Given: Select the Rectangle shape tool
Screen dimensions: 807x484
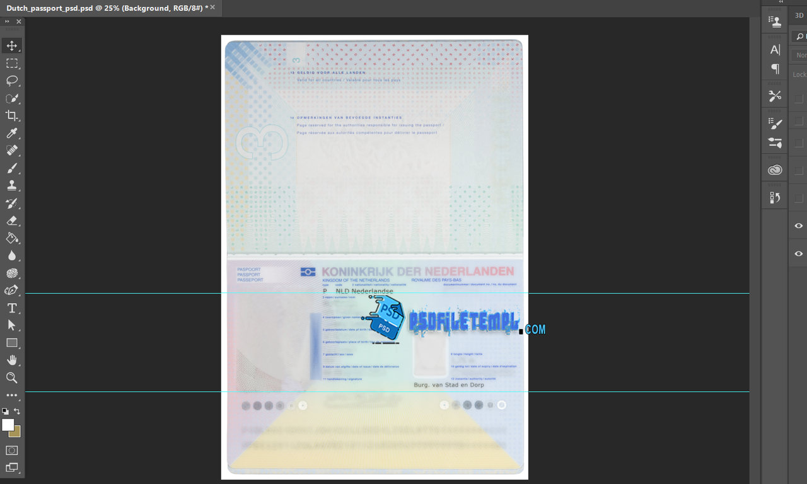Looking at the screenshot, I should pyautogui.click(x=12, y=343).
